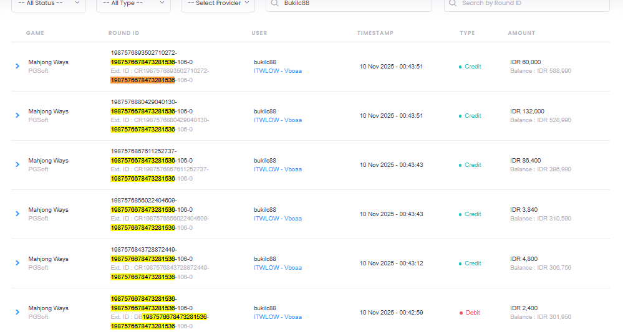623x332 pixels.
Task: Click amount IDR 4,800
Action: 524,259
